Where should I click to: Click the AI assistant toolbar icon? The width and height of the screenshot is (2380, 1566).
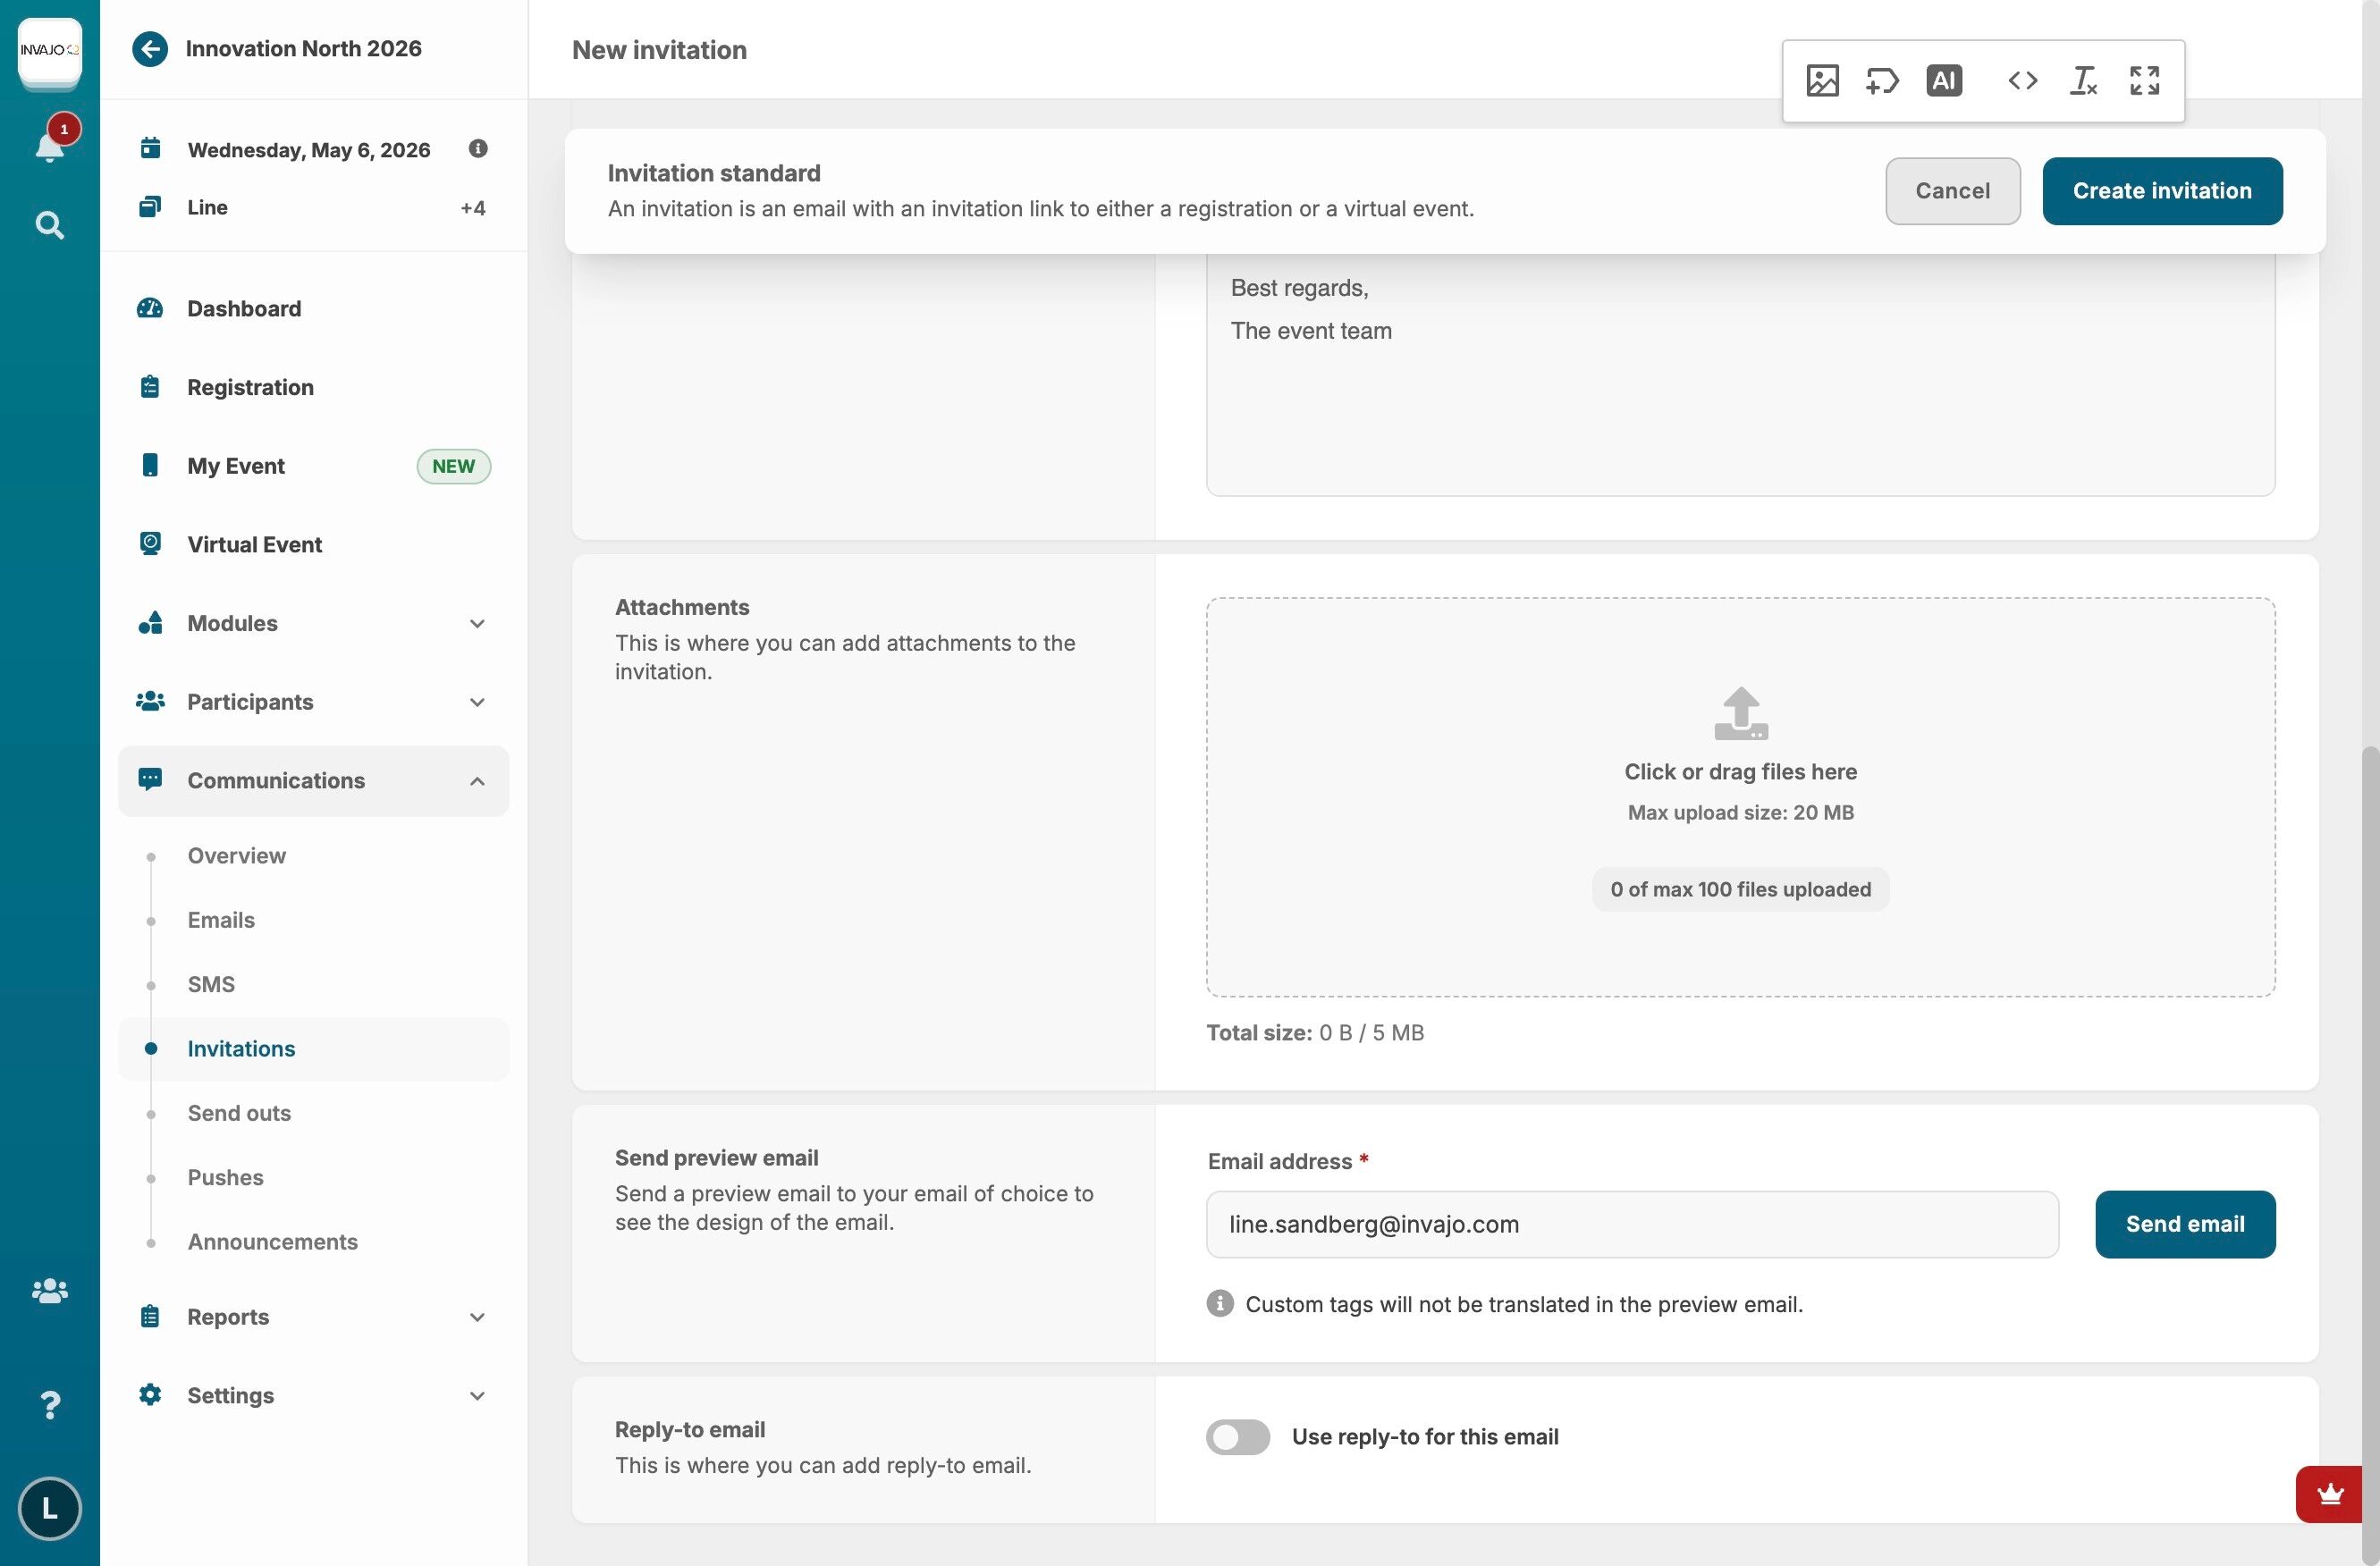coord(1943,81)
